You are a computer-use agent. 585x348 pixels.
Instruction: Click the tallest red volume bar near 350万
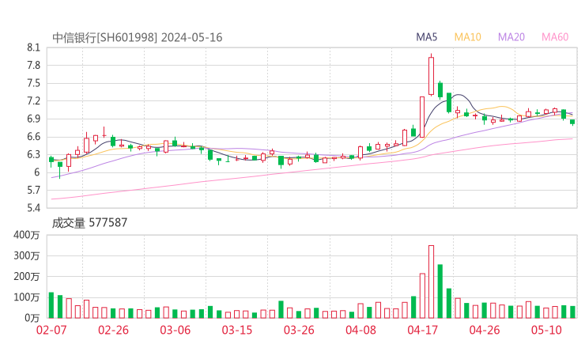pyautogui.click(x=432, y=282)
